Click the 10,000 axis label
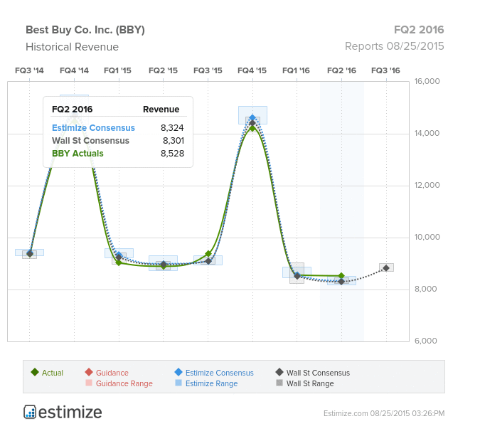The width and height of the screenshot is (480, 441). 427,237
